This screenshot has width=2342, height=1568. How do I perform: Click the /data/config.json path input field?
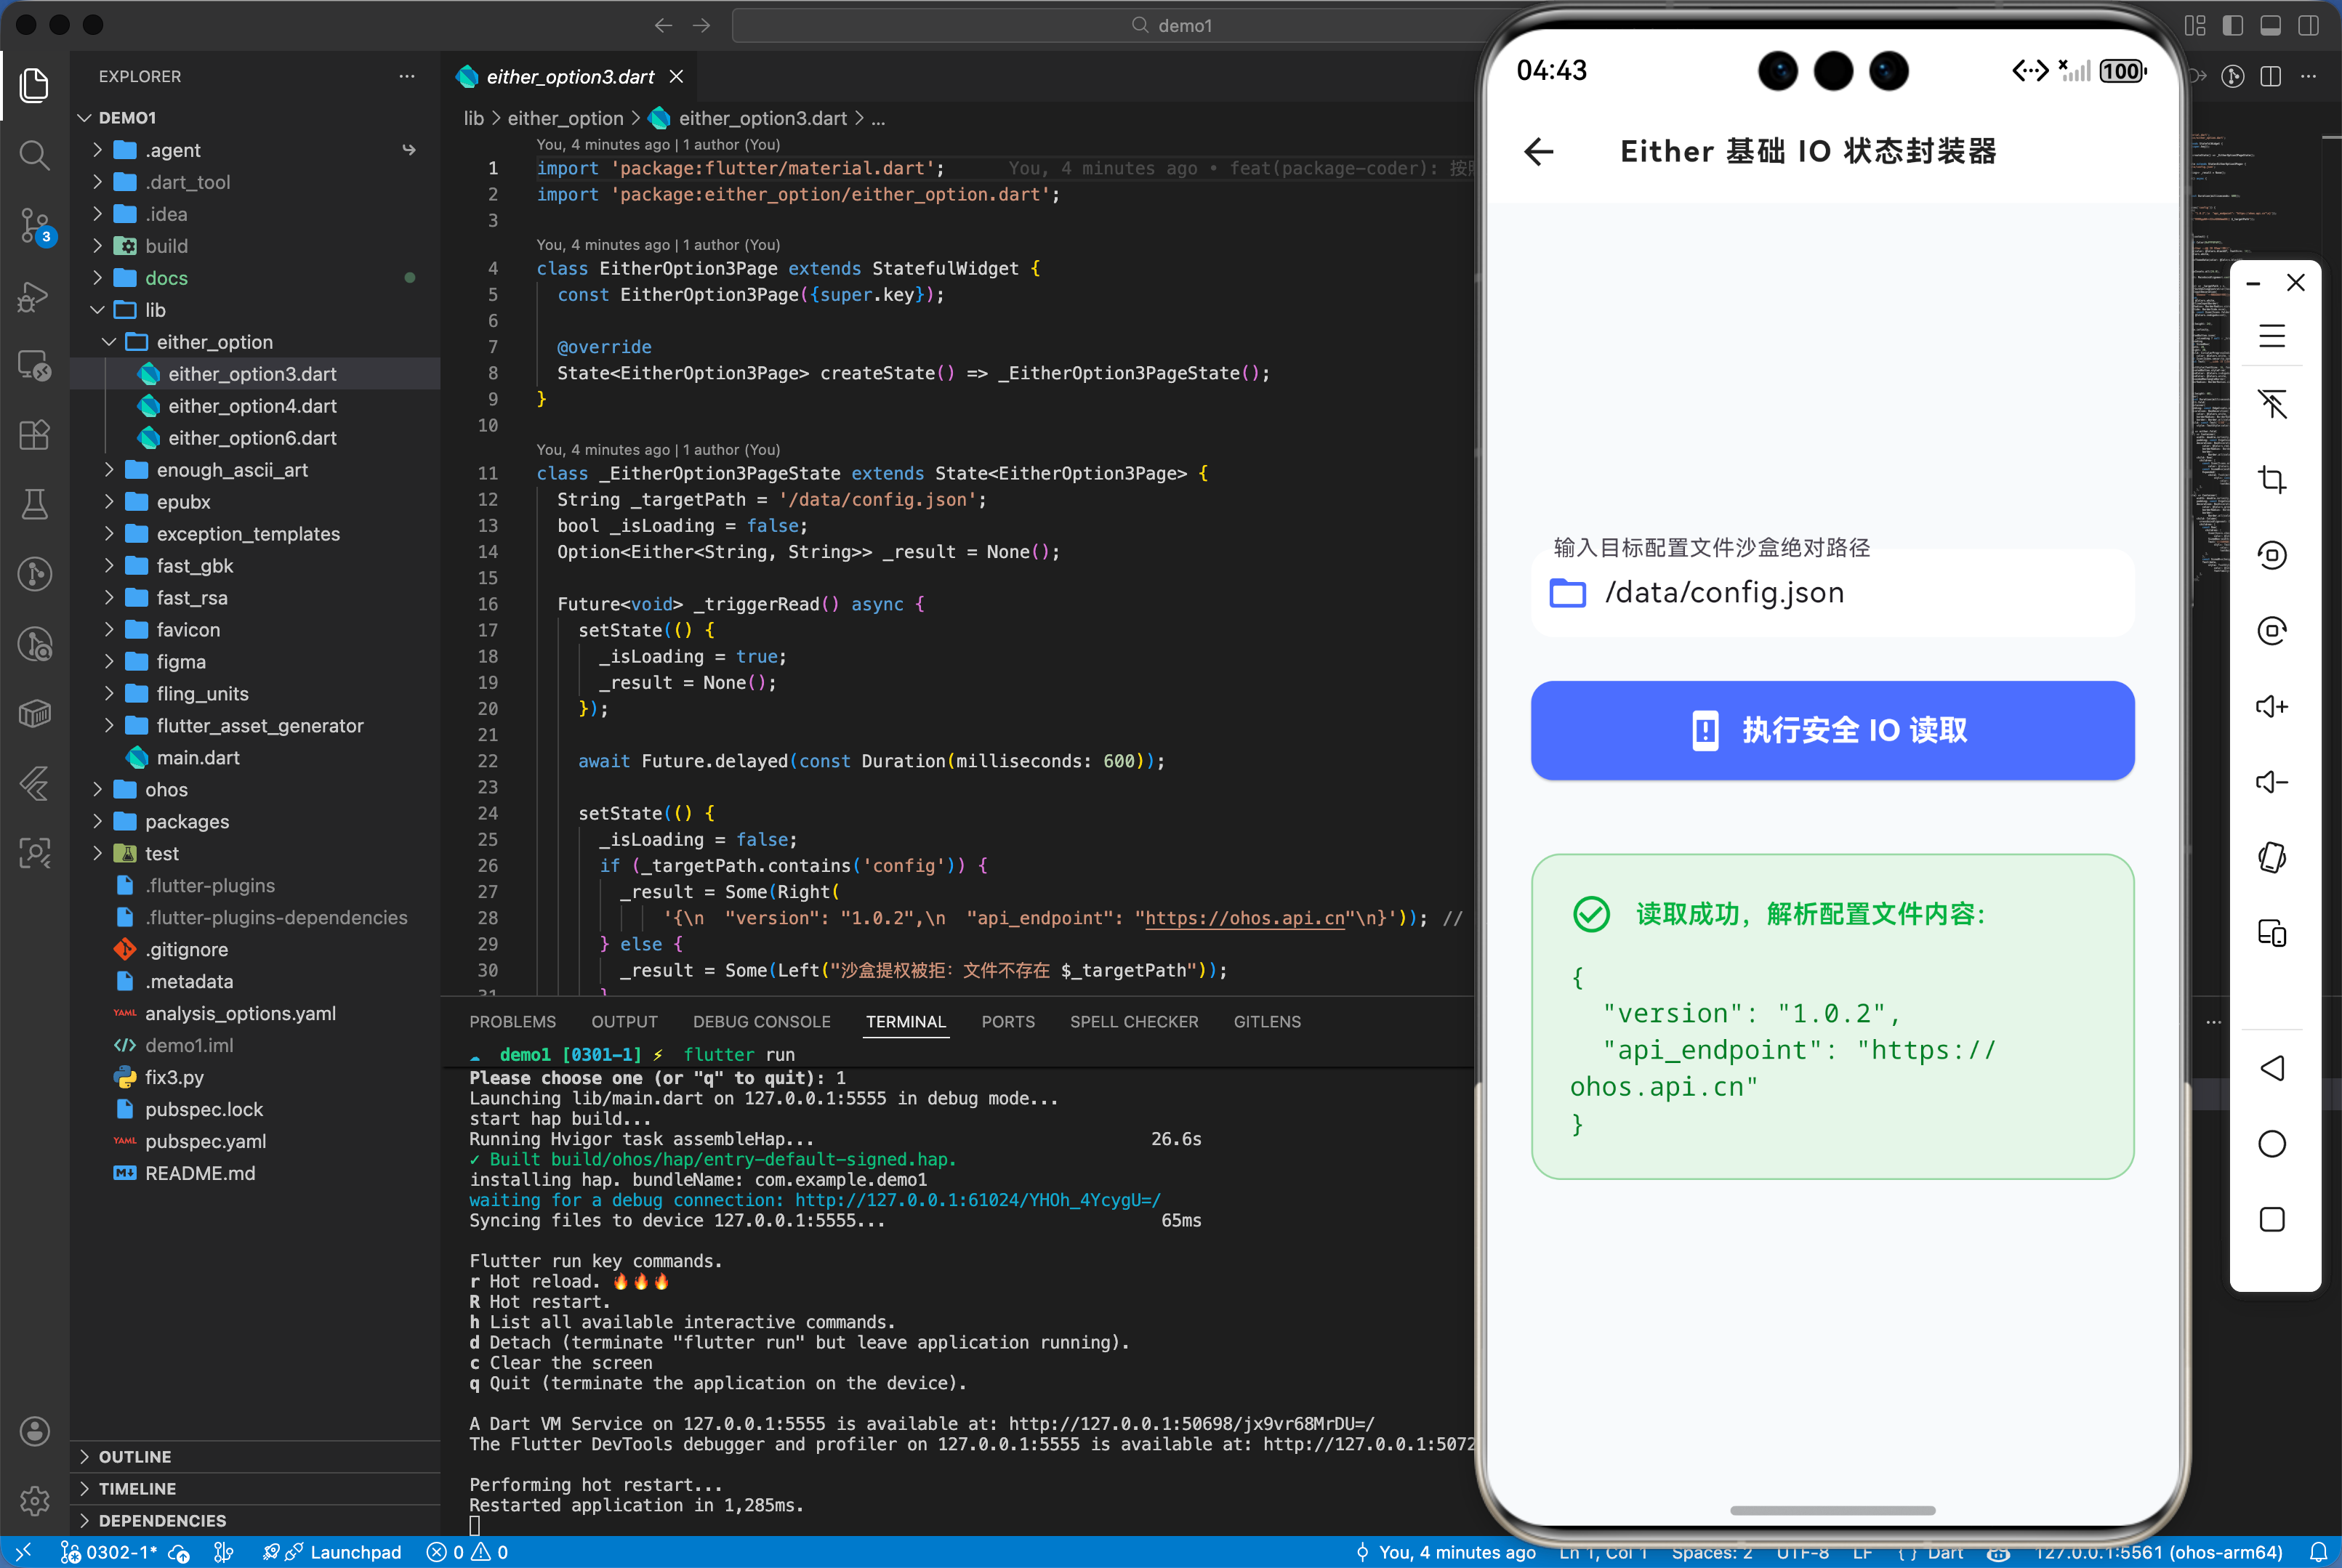(1832, 592)
